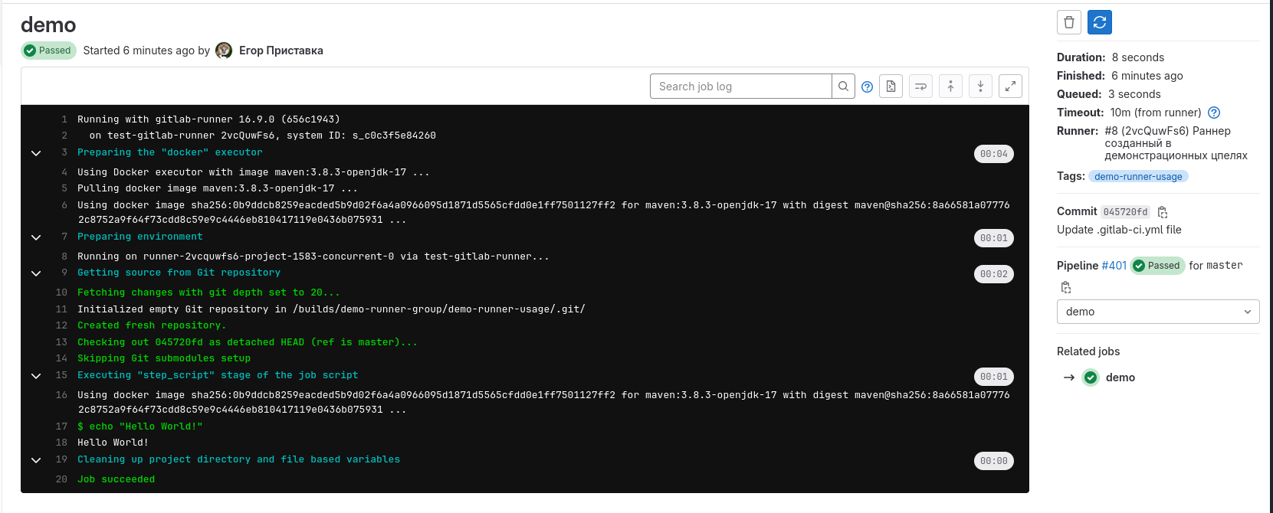The width and height of the screenshot is (1273, 513).
Task: Open the demo related job link
Action: 1120,377
